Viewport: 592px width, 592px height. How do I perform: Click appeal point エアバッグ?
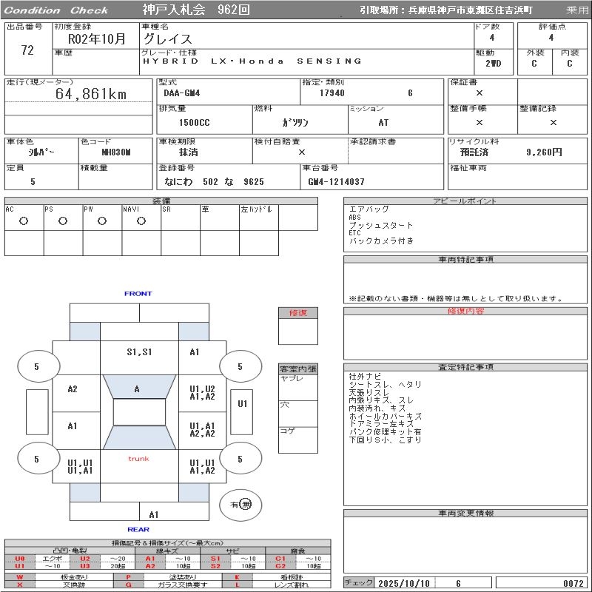[369, 209]
